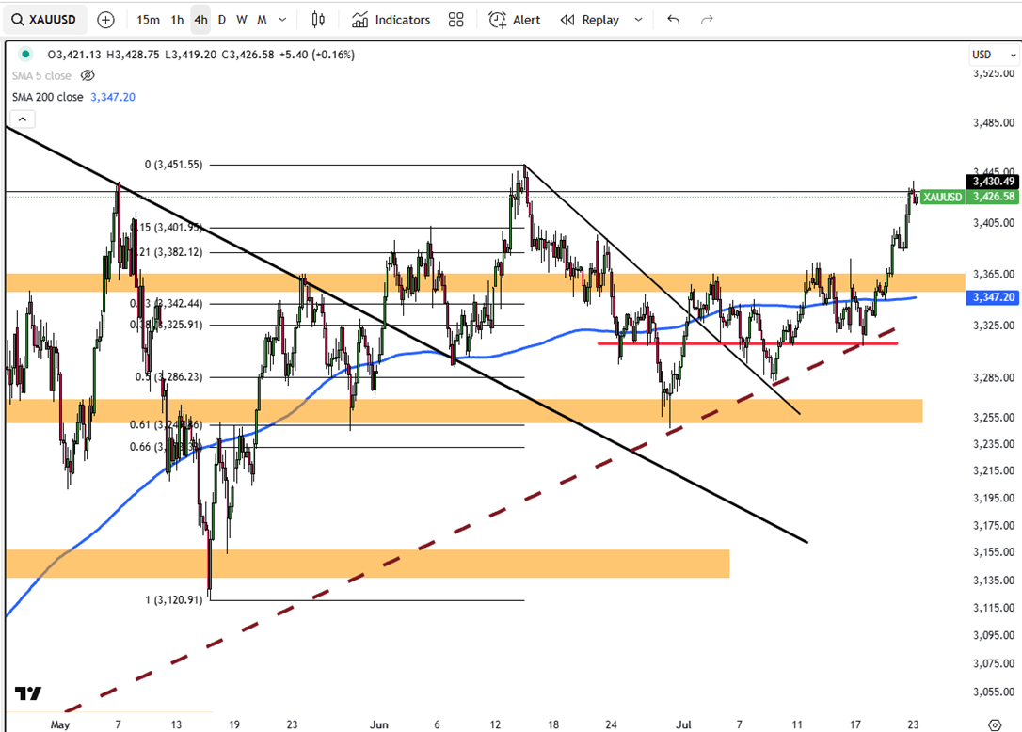Collapse the indicator legend chevron
Viewport: 1022px width, 732px height.
click(23, 119)
